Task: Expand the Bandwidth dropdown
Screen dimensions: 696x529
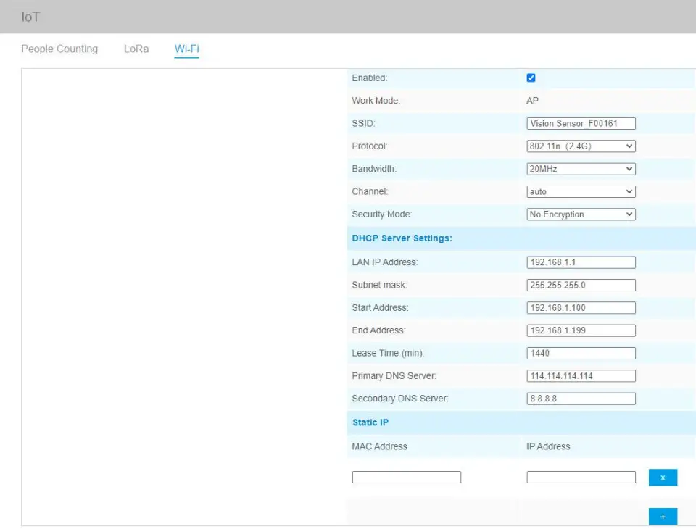Action: tap(581, 169)
